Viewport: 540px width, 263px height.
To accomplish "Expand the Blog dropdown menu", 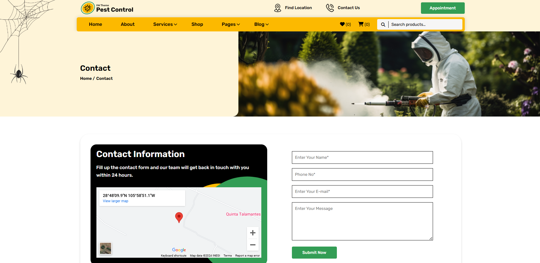I will pos(261,24).
